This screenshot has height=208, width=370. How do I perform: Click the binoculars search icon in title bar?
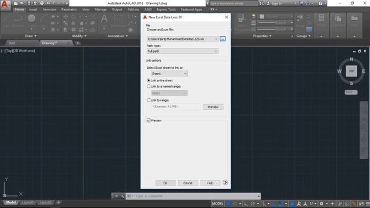(261, 3)
